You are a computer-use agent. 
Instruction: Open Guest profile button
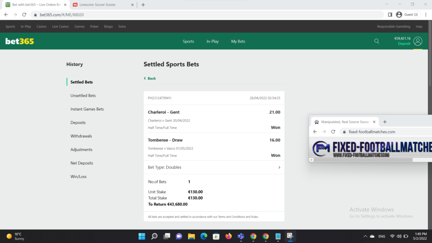coord(408,15)
